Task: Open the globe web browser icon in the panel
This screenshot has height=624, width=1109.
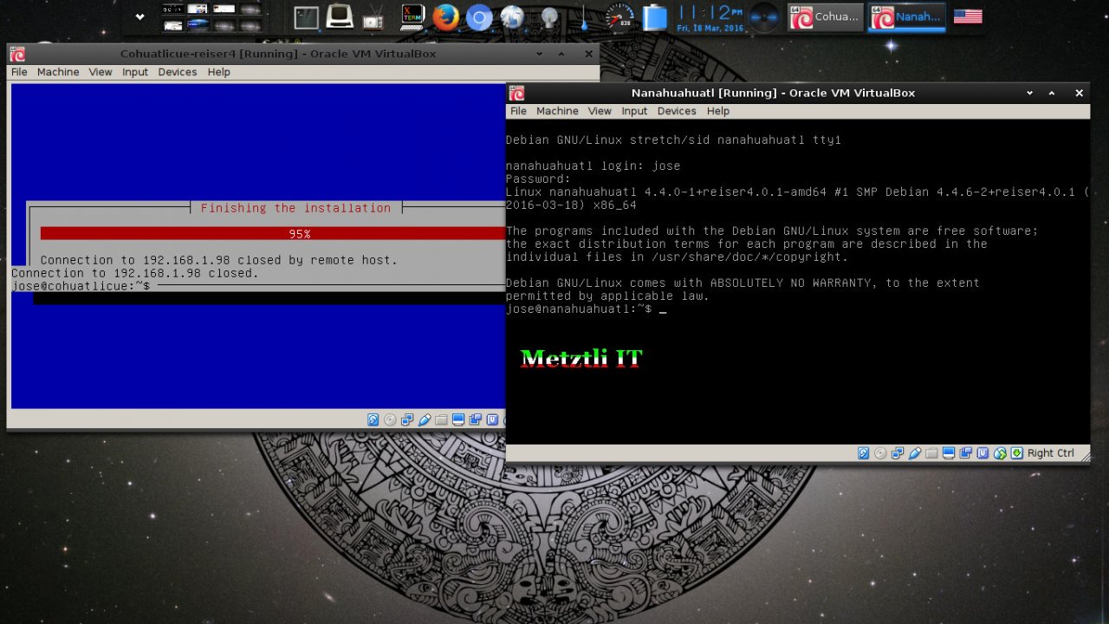Action: (512, 16)
